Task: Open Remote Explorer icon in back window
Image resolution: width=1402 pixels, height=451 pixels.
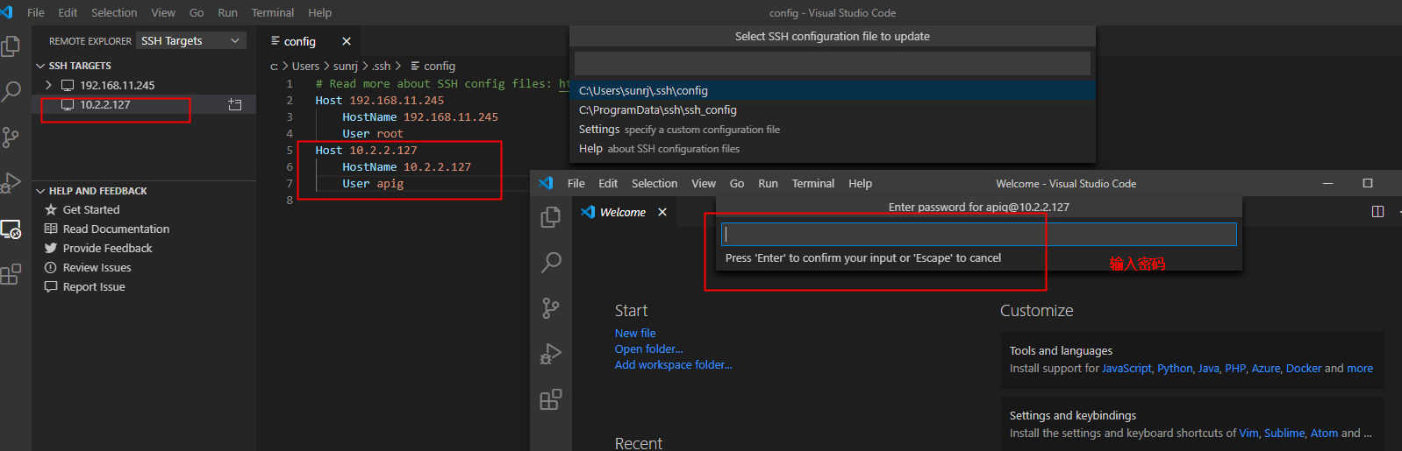Action: coord(11,229)
